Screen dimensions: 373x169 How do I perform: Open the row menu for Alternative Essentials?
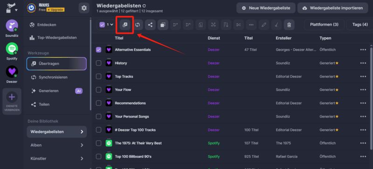point(363,50)
